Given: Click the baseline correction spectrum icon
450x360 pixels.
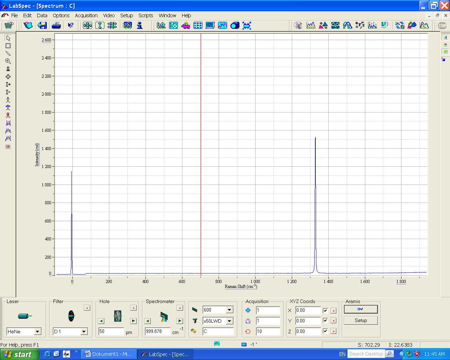Looking at the screenshot, I should point(311,25).
